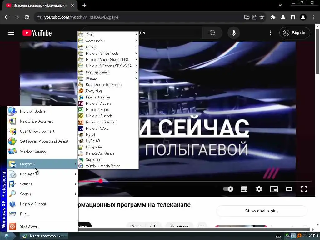The height and width of the screenshot is (240, 320).
Task: Launch the Supermium browser
Action: (108, 160)
